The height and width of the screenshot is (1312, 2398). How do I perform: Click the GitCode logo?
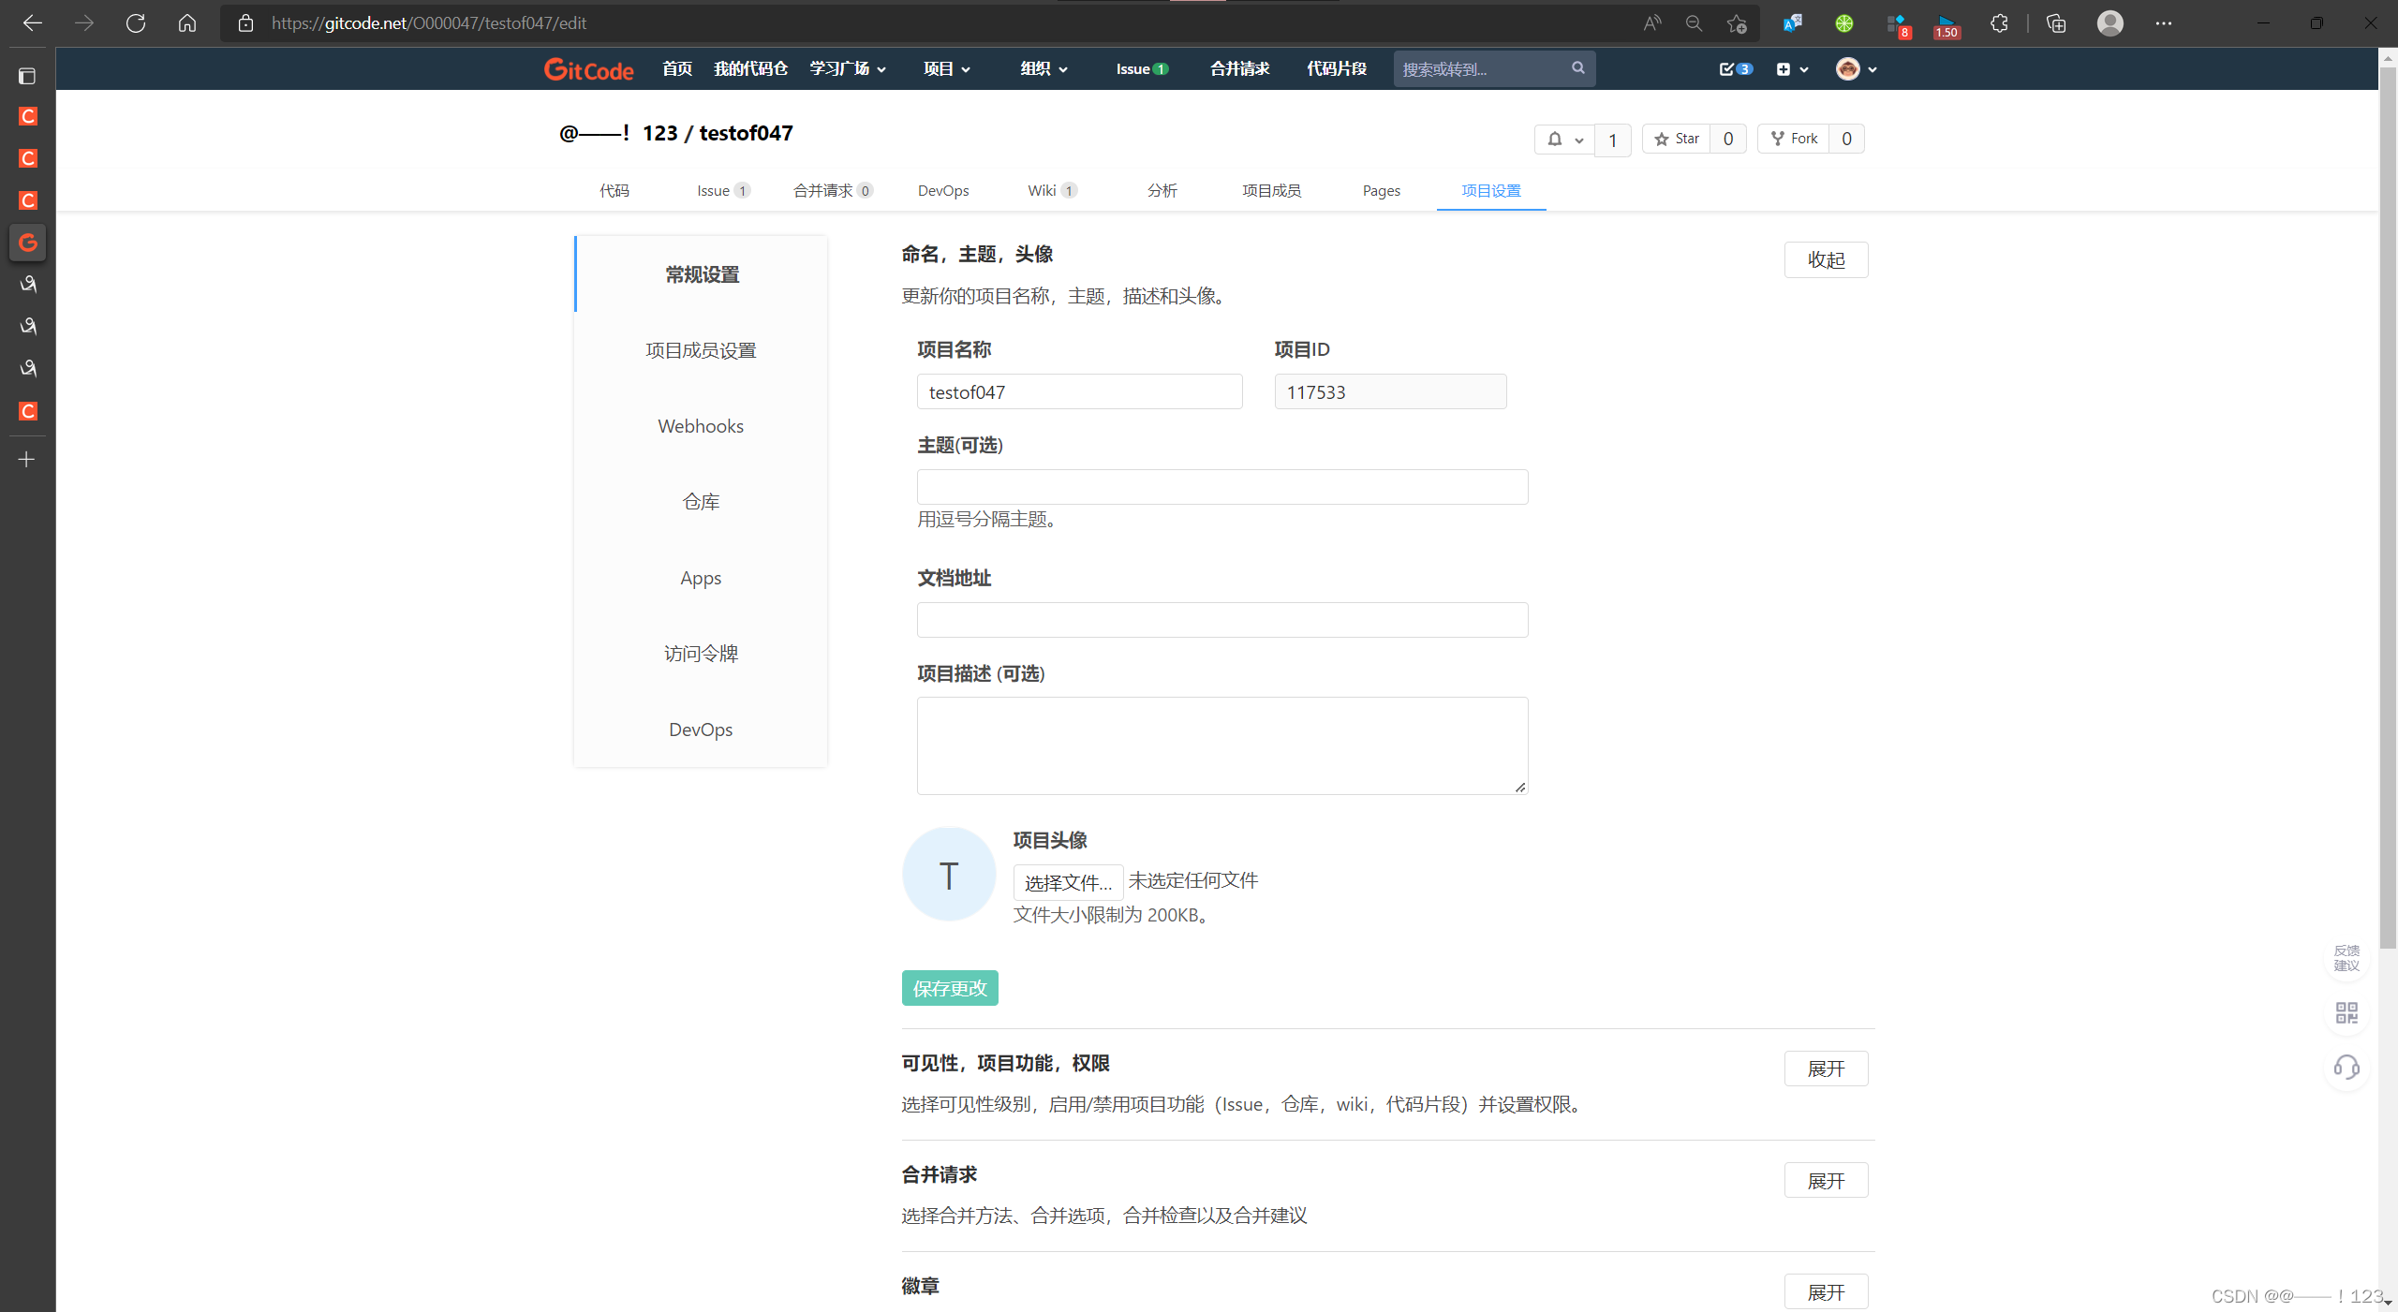588,68
